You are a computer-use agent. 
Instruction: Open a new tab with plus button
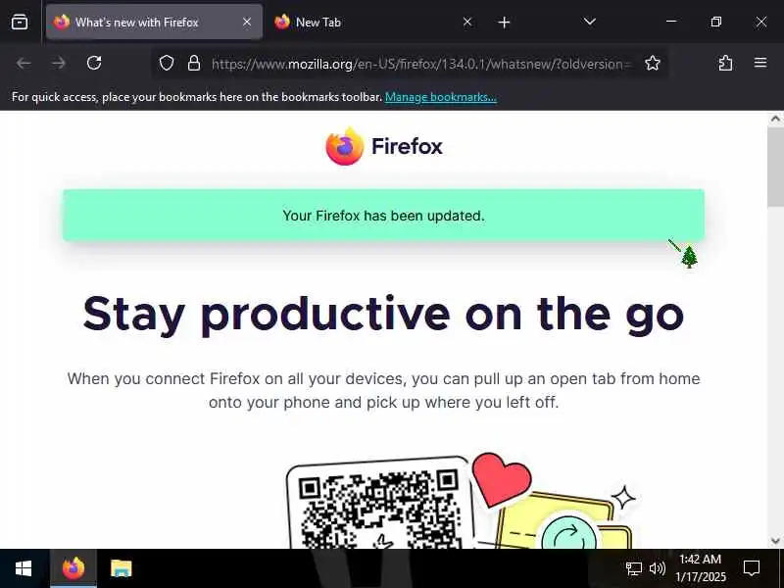[x=504, y=22]
